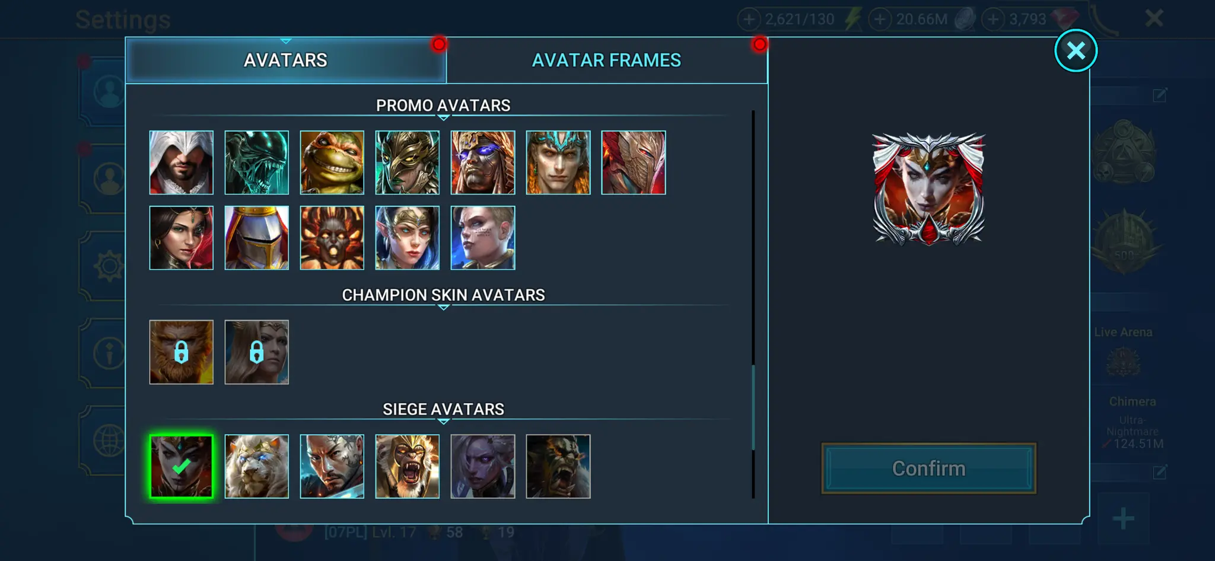Select the white-hooded assassin promo avatar

click(181, 162)
